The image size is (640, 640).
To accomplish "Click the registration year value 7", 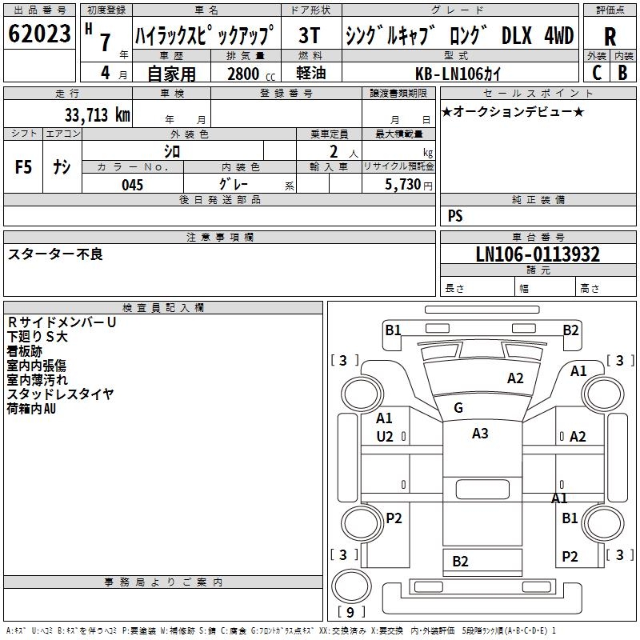I will [x=106, y=42].
